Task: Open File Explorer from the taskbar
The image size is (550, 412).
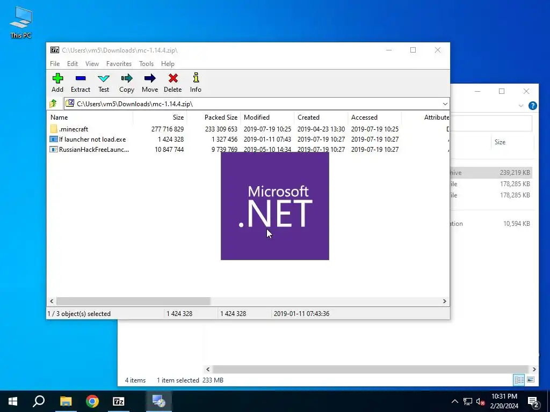Action: (x=66, y=401)
